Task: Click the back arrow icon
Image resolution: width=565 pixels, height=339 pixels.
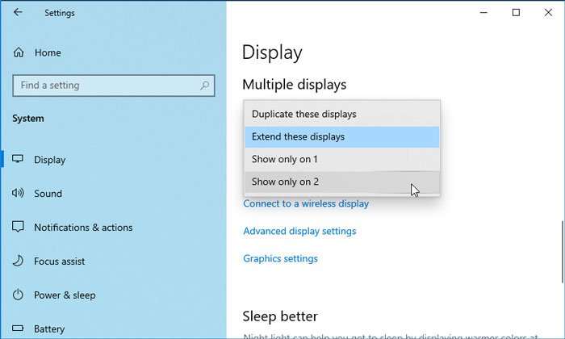Action: (18, 12)
